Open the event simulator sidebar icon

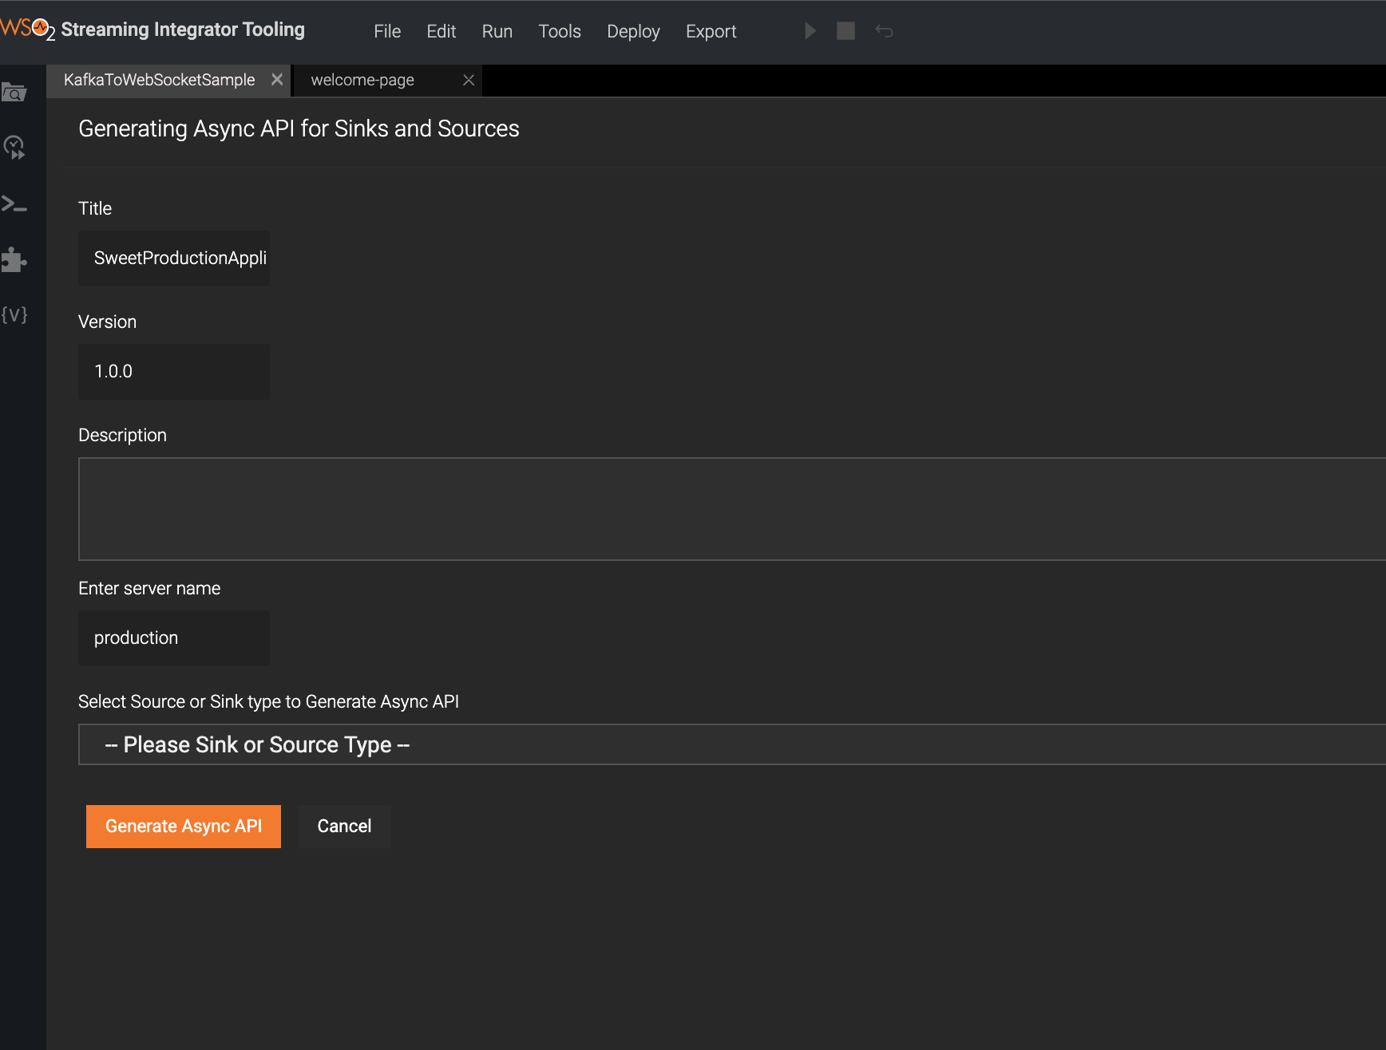point(15,147)
